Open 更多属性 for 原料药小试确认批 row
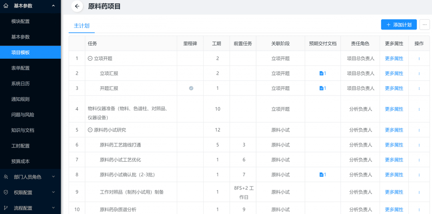 pyautogui.click(x=394, y=174)
